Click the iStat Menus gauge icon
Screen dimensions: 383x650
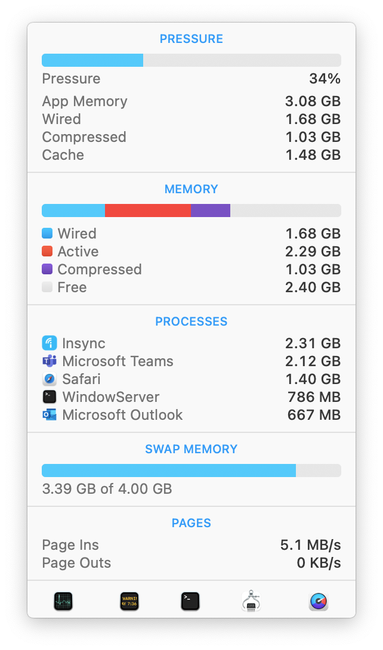pos(319,601)
